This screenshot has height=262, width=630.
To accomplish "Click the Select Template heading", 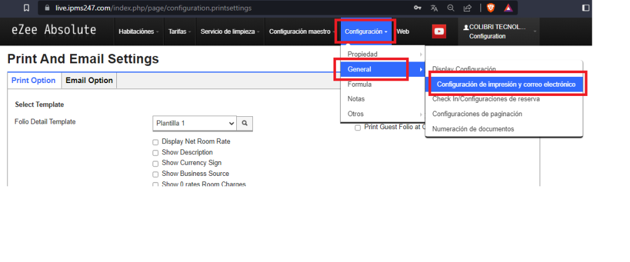I will click(39, 105).
